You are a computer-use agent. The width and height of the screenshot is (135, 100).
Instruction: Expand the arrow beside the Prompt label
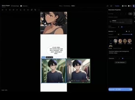pos(131,48)
